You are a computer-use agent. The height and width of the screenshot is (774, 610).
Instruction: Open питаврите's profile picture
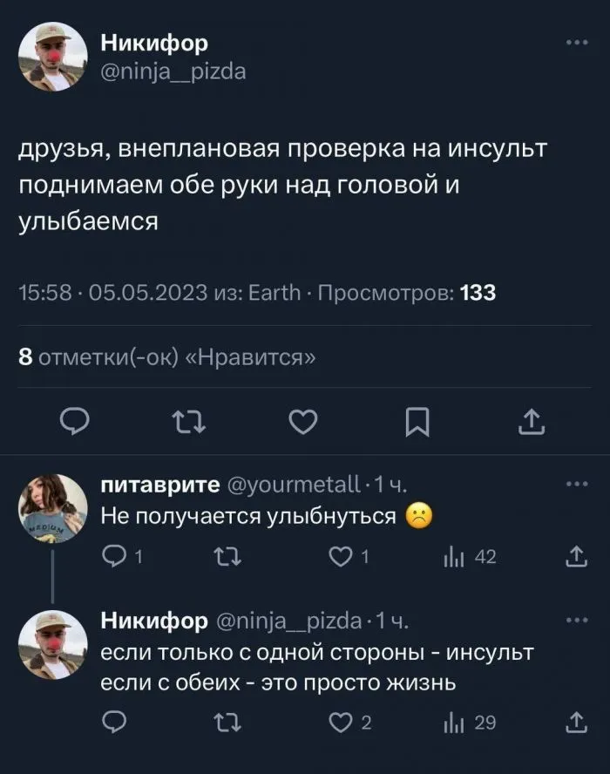[x=53, y=508]
